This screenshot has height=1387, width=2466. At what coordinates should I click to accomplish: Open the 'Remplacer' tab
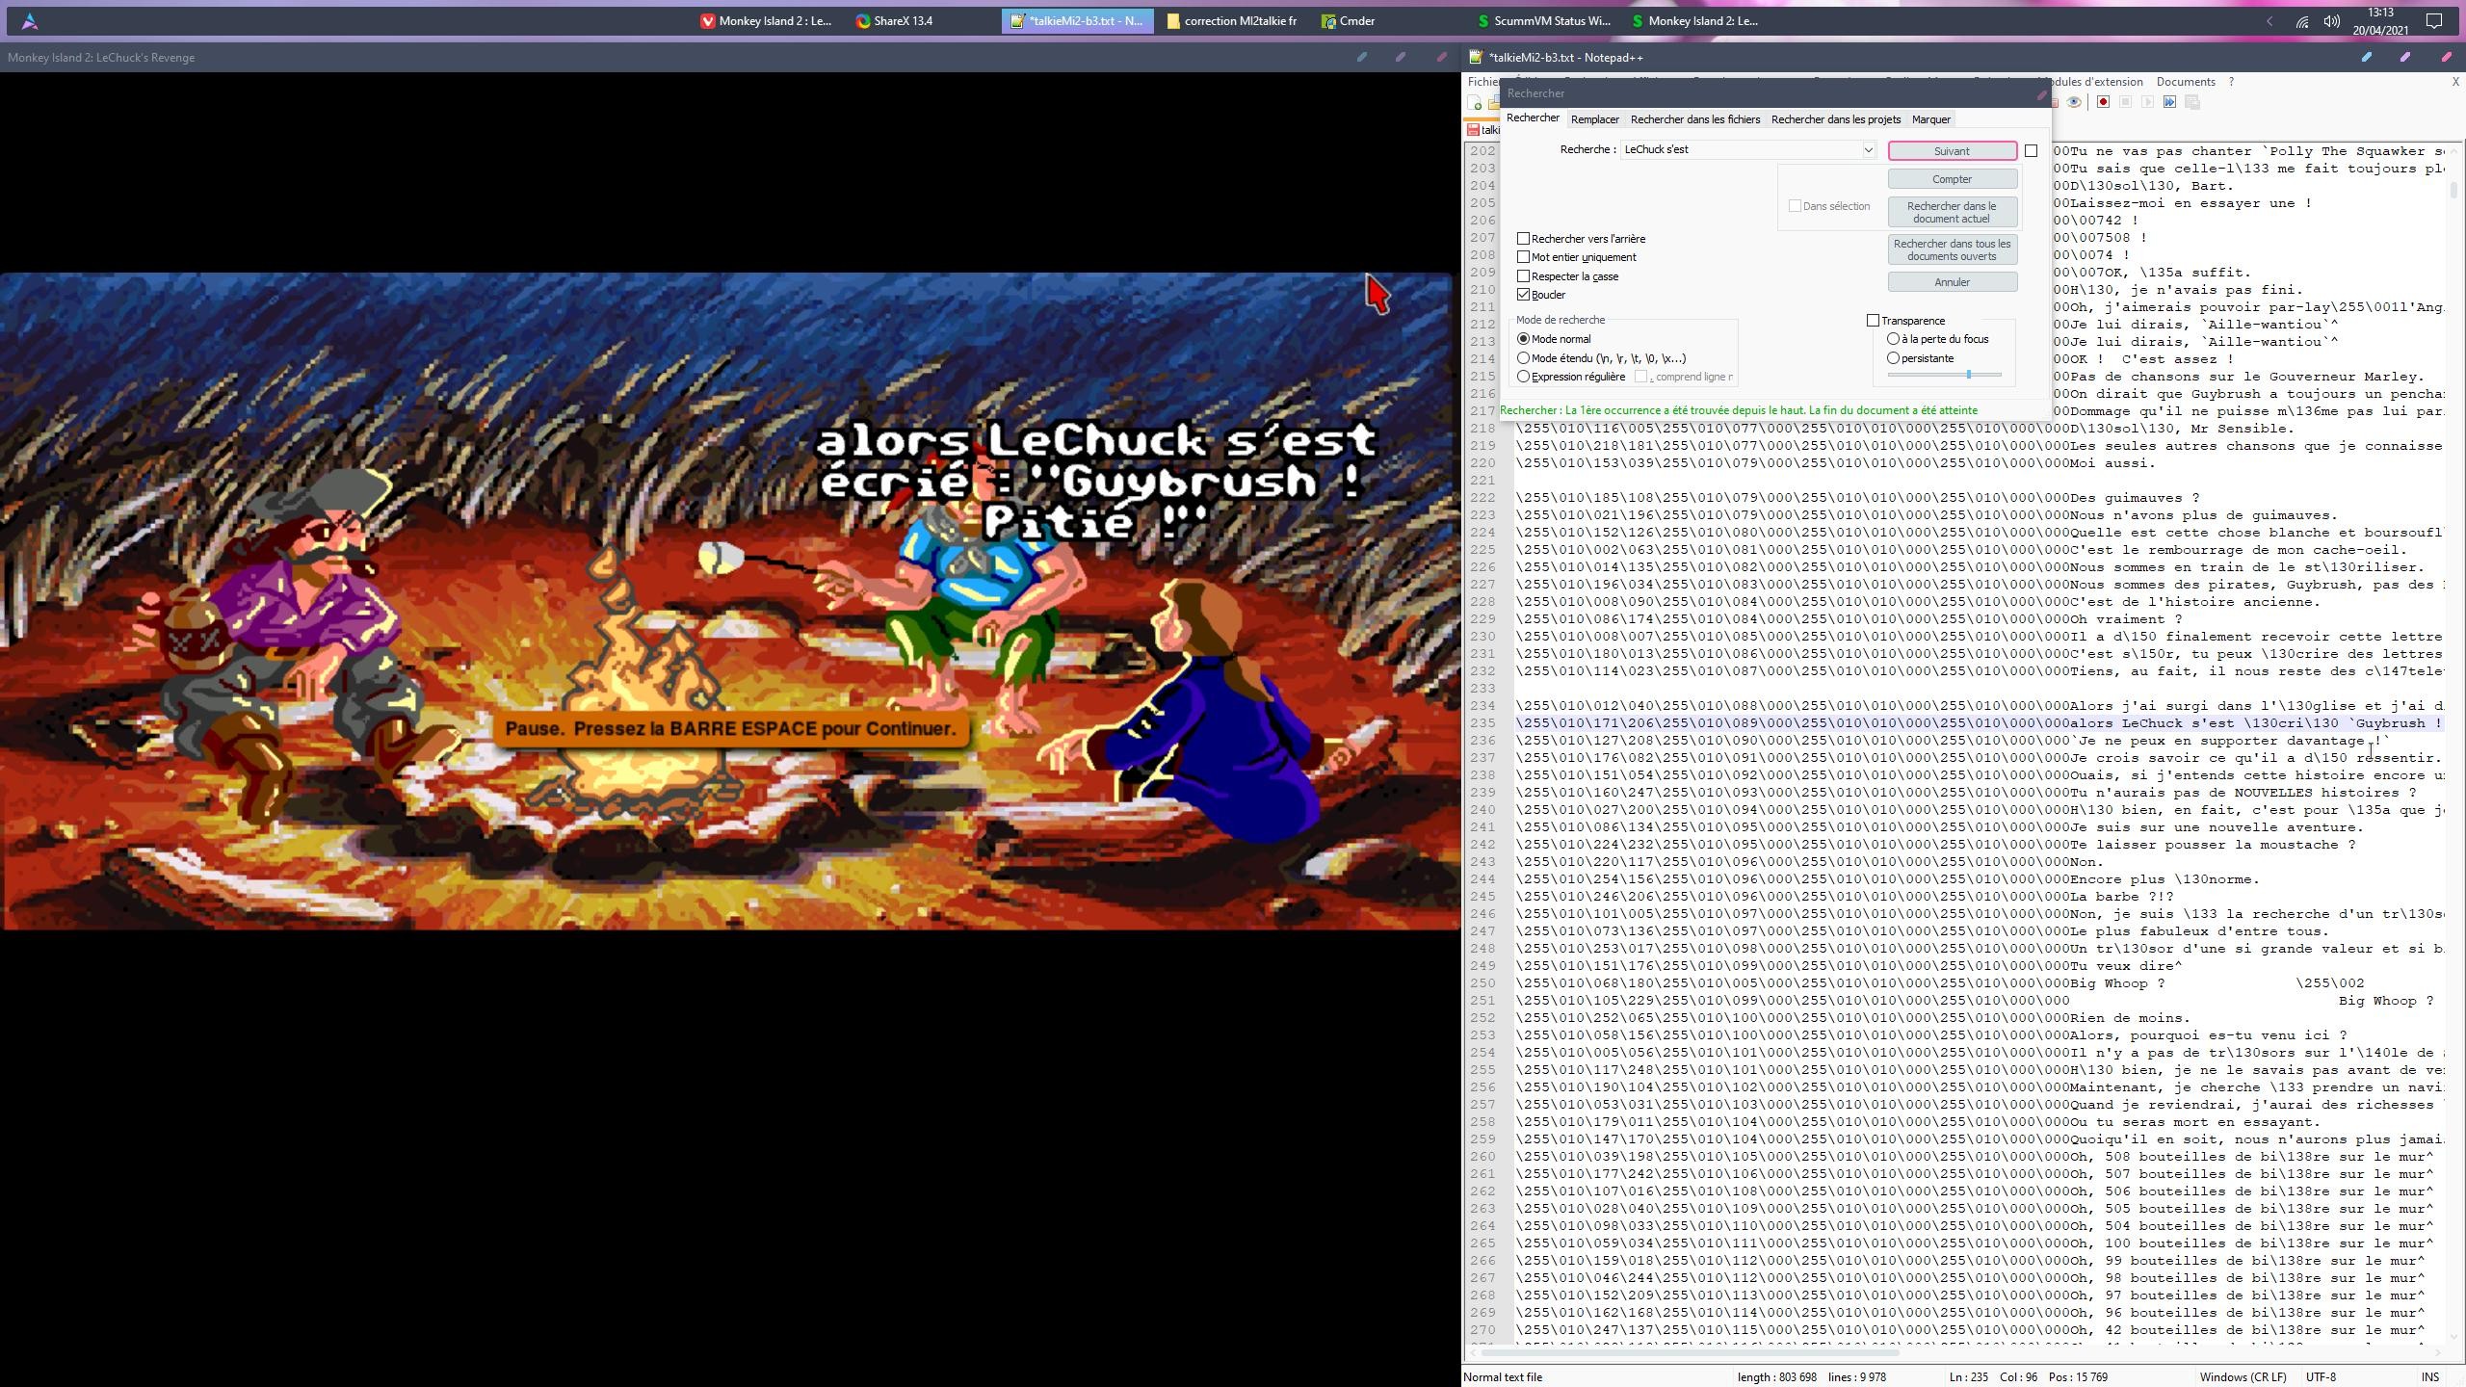coord(1595,119)
